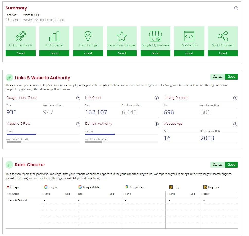
Task: Click the Avg. Competitor index count 947
Action: 48,112
